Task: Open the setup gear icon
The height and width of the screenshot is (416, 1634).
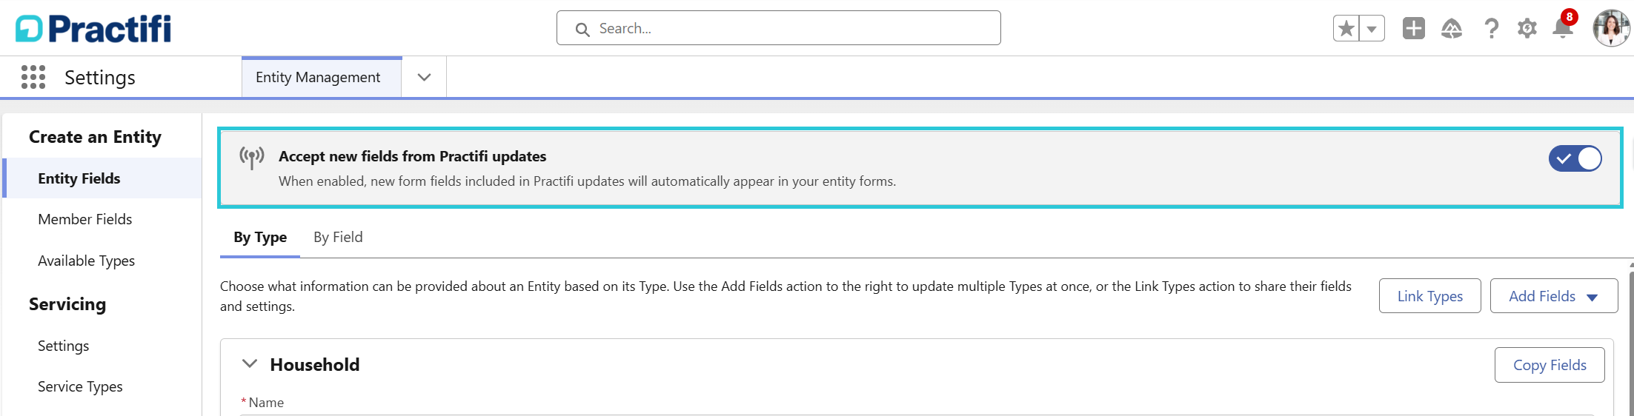Action: click(x=1527, y=29)
